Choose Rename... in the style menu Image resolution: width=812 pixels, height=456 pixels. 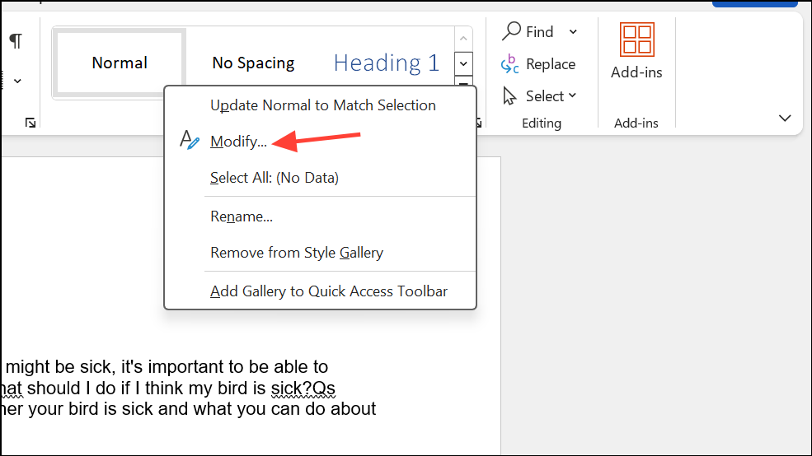coord(242,216)
